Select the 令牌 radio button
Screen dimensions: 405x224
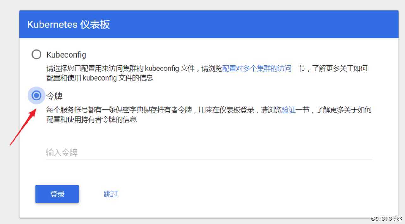click(36, 95)
